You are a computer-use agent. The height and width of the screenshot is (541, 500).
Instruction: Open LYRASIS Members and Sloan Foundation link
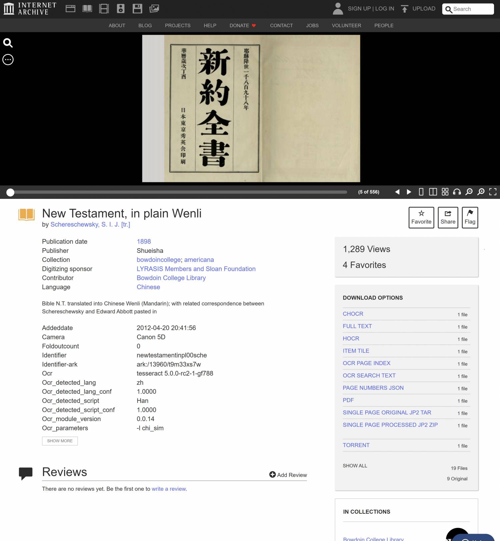coord(196,269)
